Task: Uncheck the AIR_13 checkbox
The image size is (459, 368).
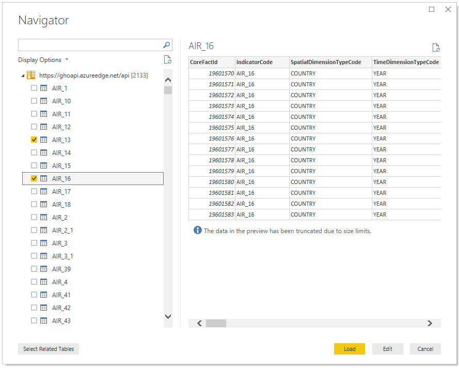Action: (34, 140)
